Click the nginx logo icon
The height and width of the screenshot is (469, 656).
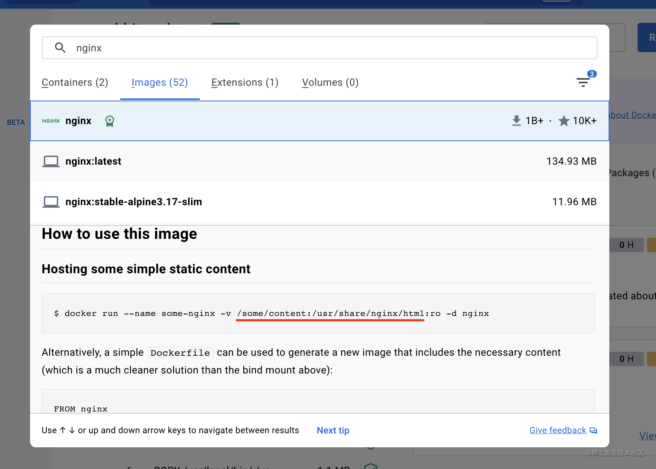[51, 121]
